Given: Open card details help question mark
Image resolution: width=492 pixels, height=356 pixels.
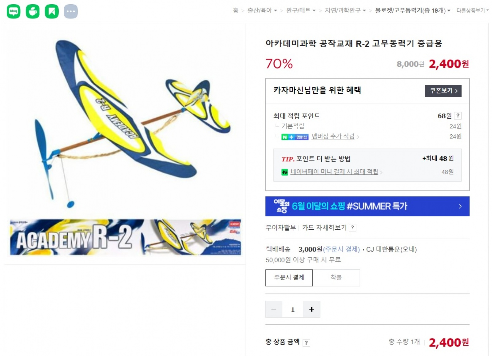Looking at the screenshot, I should point(352,227).
